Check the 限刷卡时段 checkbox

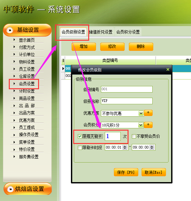click(80, 148)
